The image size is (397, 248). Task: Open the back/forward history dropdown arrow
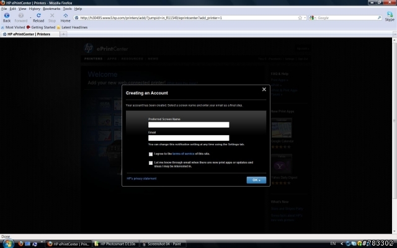(x=30, y=18)
